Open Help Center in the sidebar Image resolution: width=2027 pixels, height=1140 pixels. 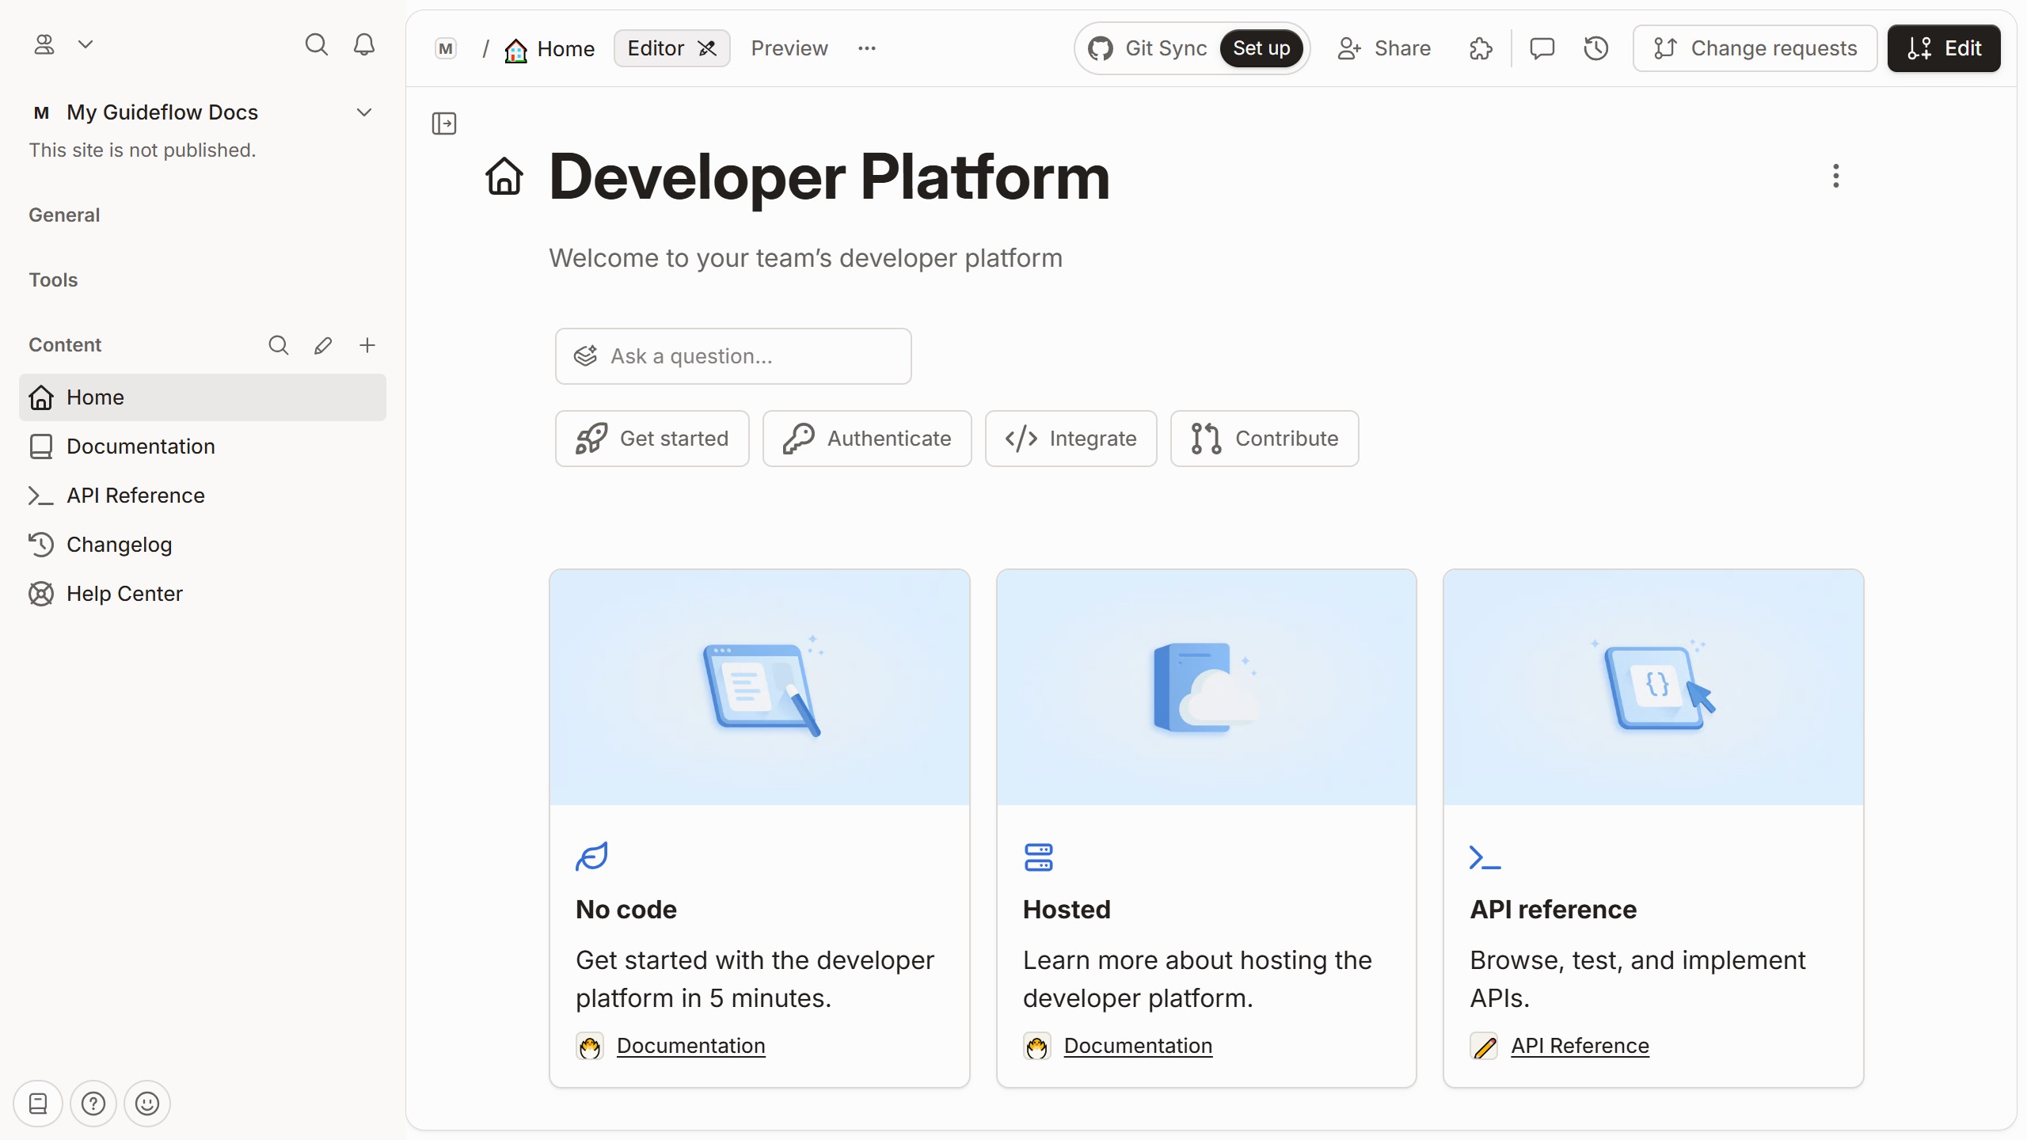[x=203, y=594]
